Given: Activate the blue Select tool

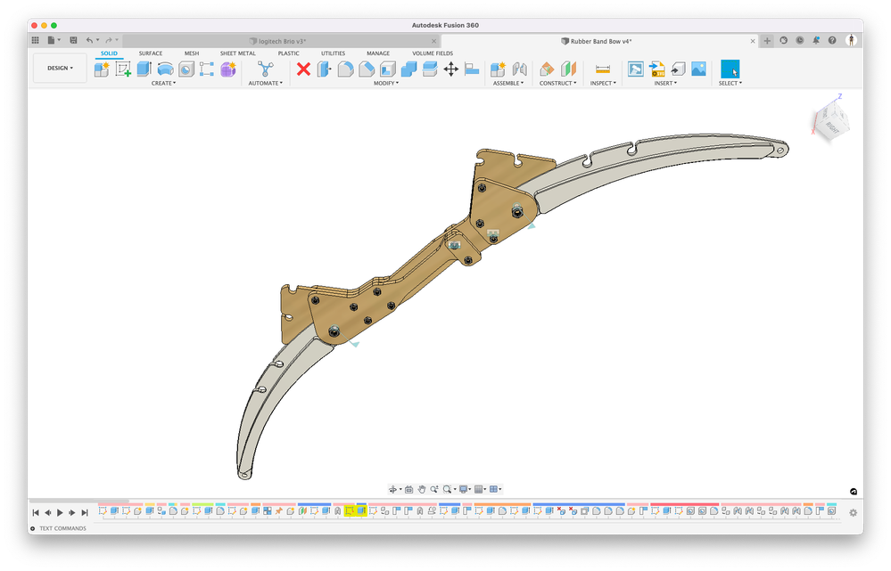Looking at the screenshot, I should coord(730,69).
